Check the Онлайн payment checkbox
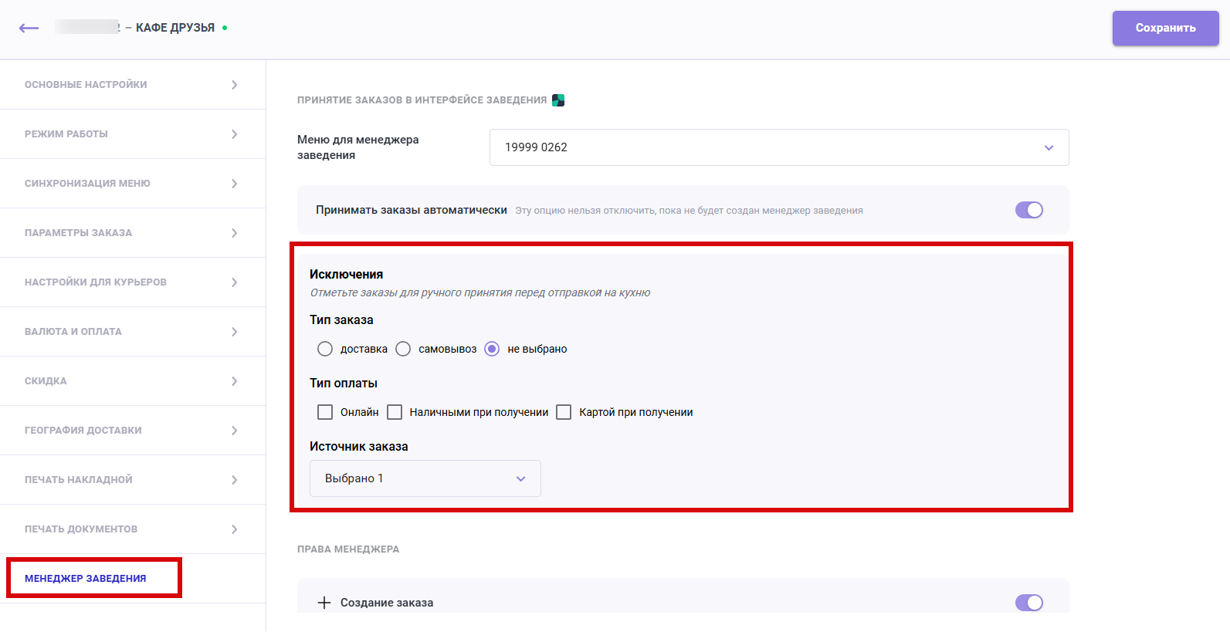This screenshot has height=632, width=1230. click(325, 412)
